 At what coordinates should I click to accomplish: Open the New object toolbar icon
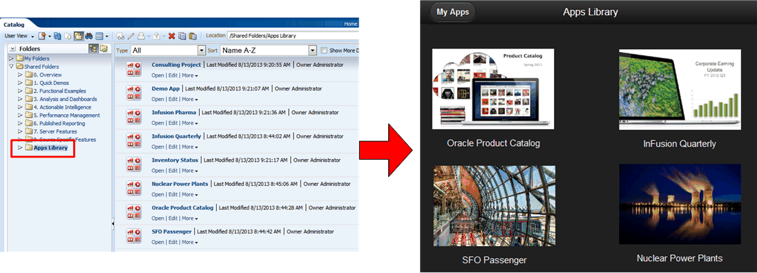pyautogui.click(x=42, y=36)
